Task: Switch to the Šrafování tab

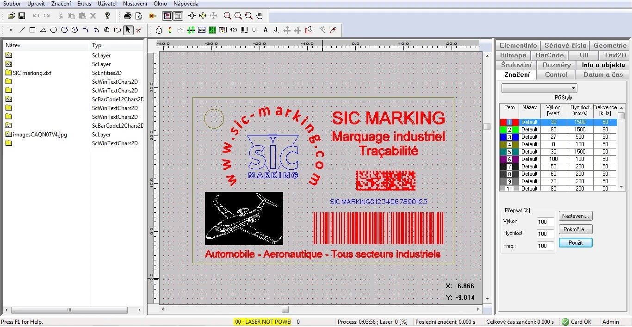Action: coord(516,65)
